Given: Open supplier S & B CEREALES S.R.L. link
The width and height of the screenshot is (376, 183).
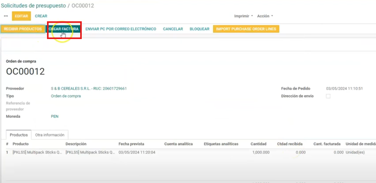Looking at the screenshot, I should (x=89, y=89).
